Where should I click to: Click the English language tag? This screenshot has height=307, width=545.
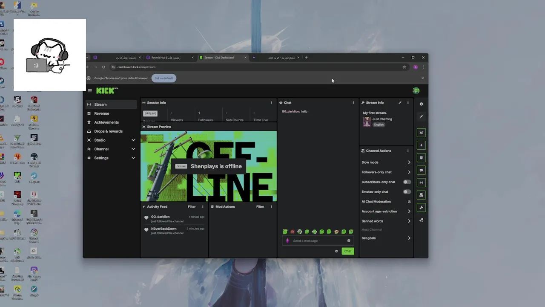pos(379,125)
